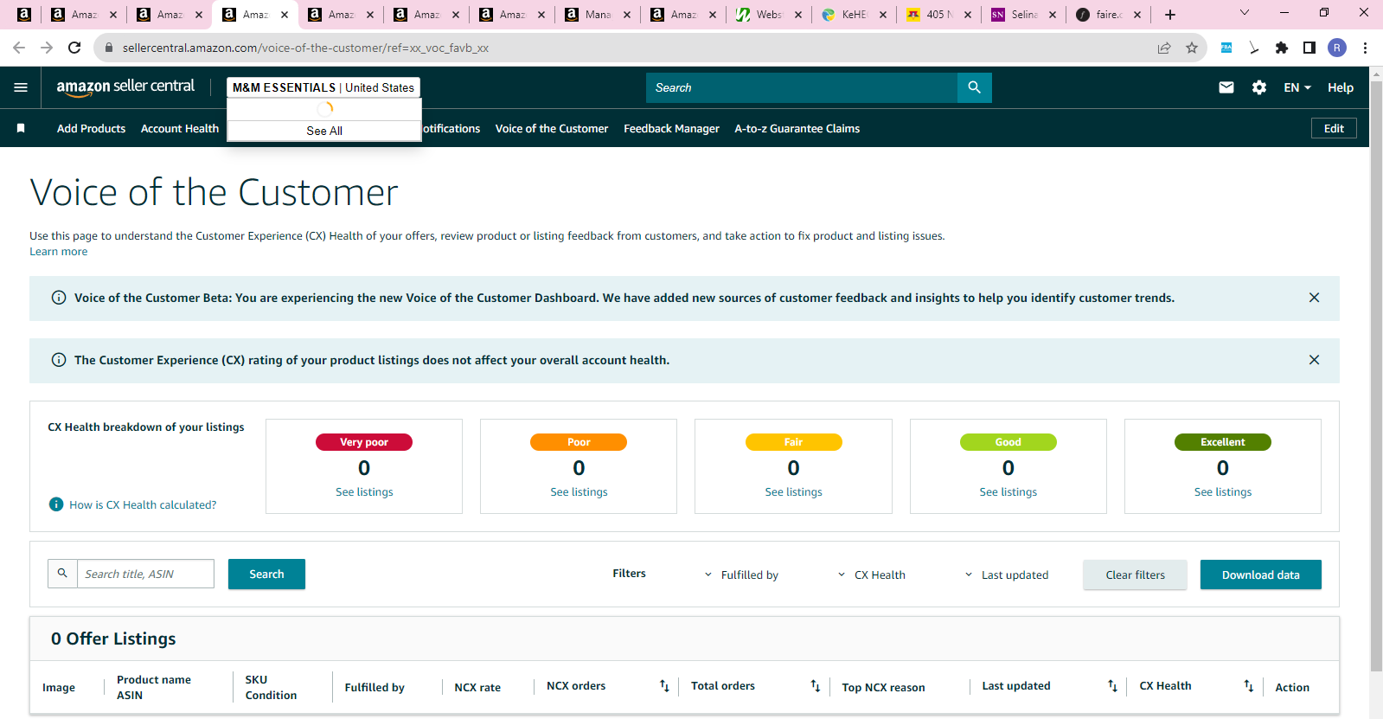1383x719 pixels.
Task: Expand the CX Health filter dropdown
Action: 872,575
